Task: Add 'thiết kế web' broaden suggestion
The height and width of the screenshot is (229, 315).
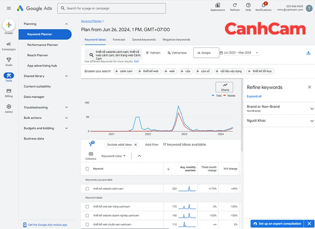Action: (x=149, y=71)
